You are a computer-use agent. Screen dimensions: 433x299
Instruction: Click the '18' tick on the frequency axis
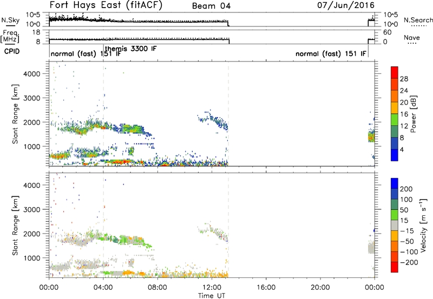[x=36, y=32]
